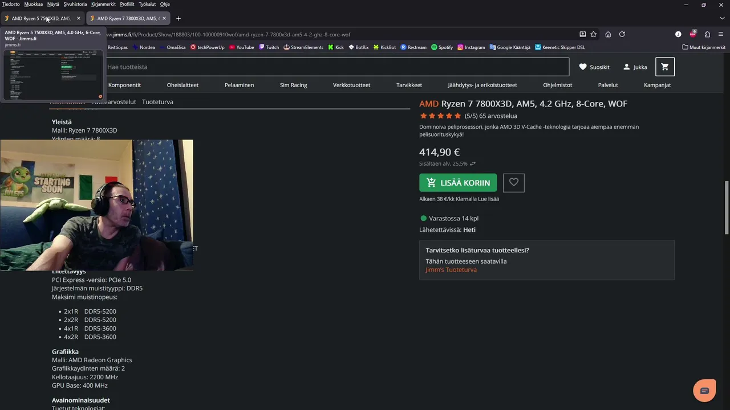Open the Spotify bookmark
This screenshot has width=730, height=410.
(442, 47)
